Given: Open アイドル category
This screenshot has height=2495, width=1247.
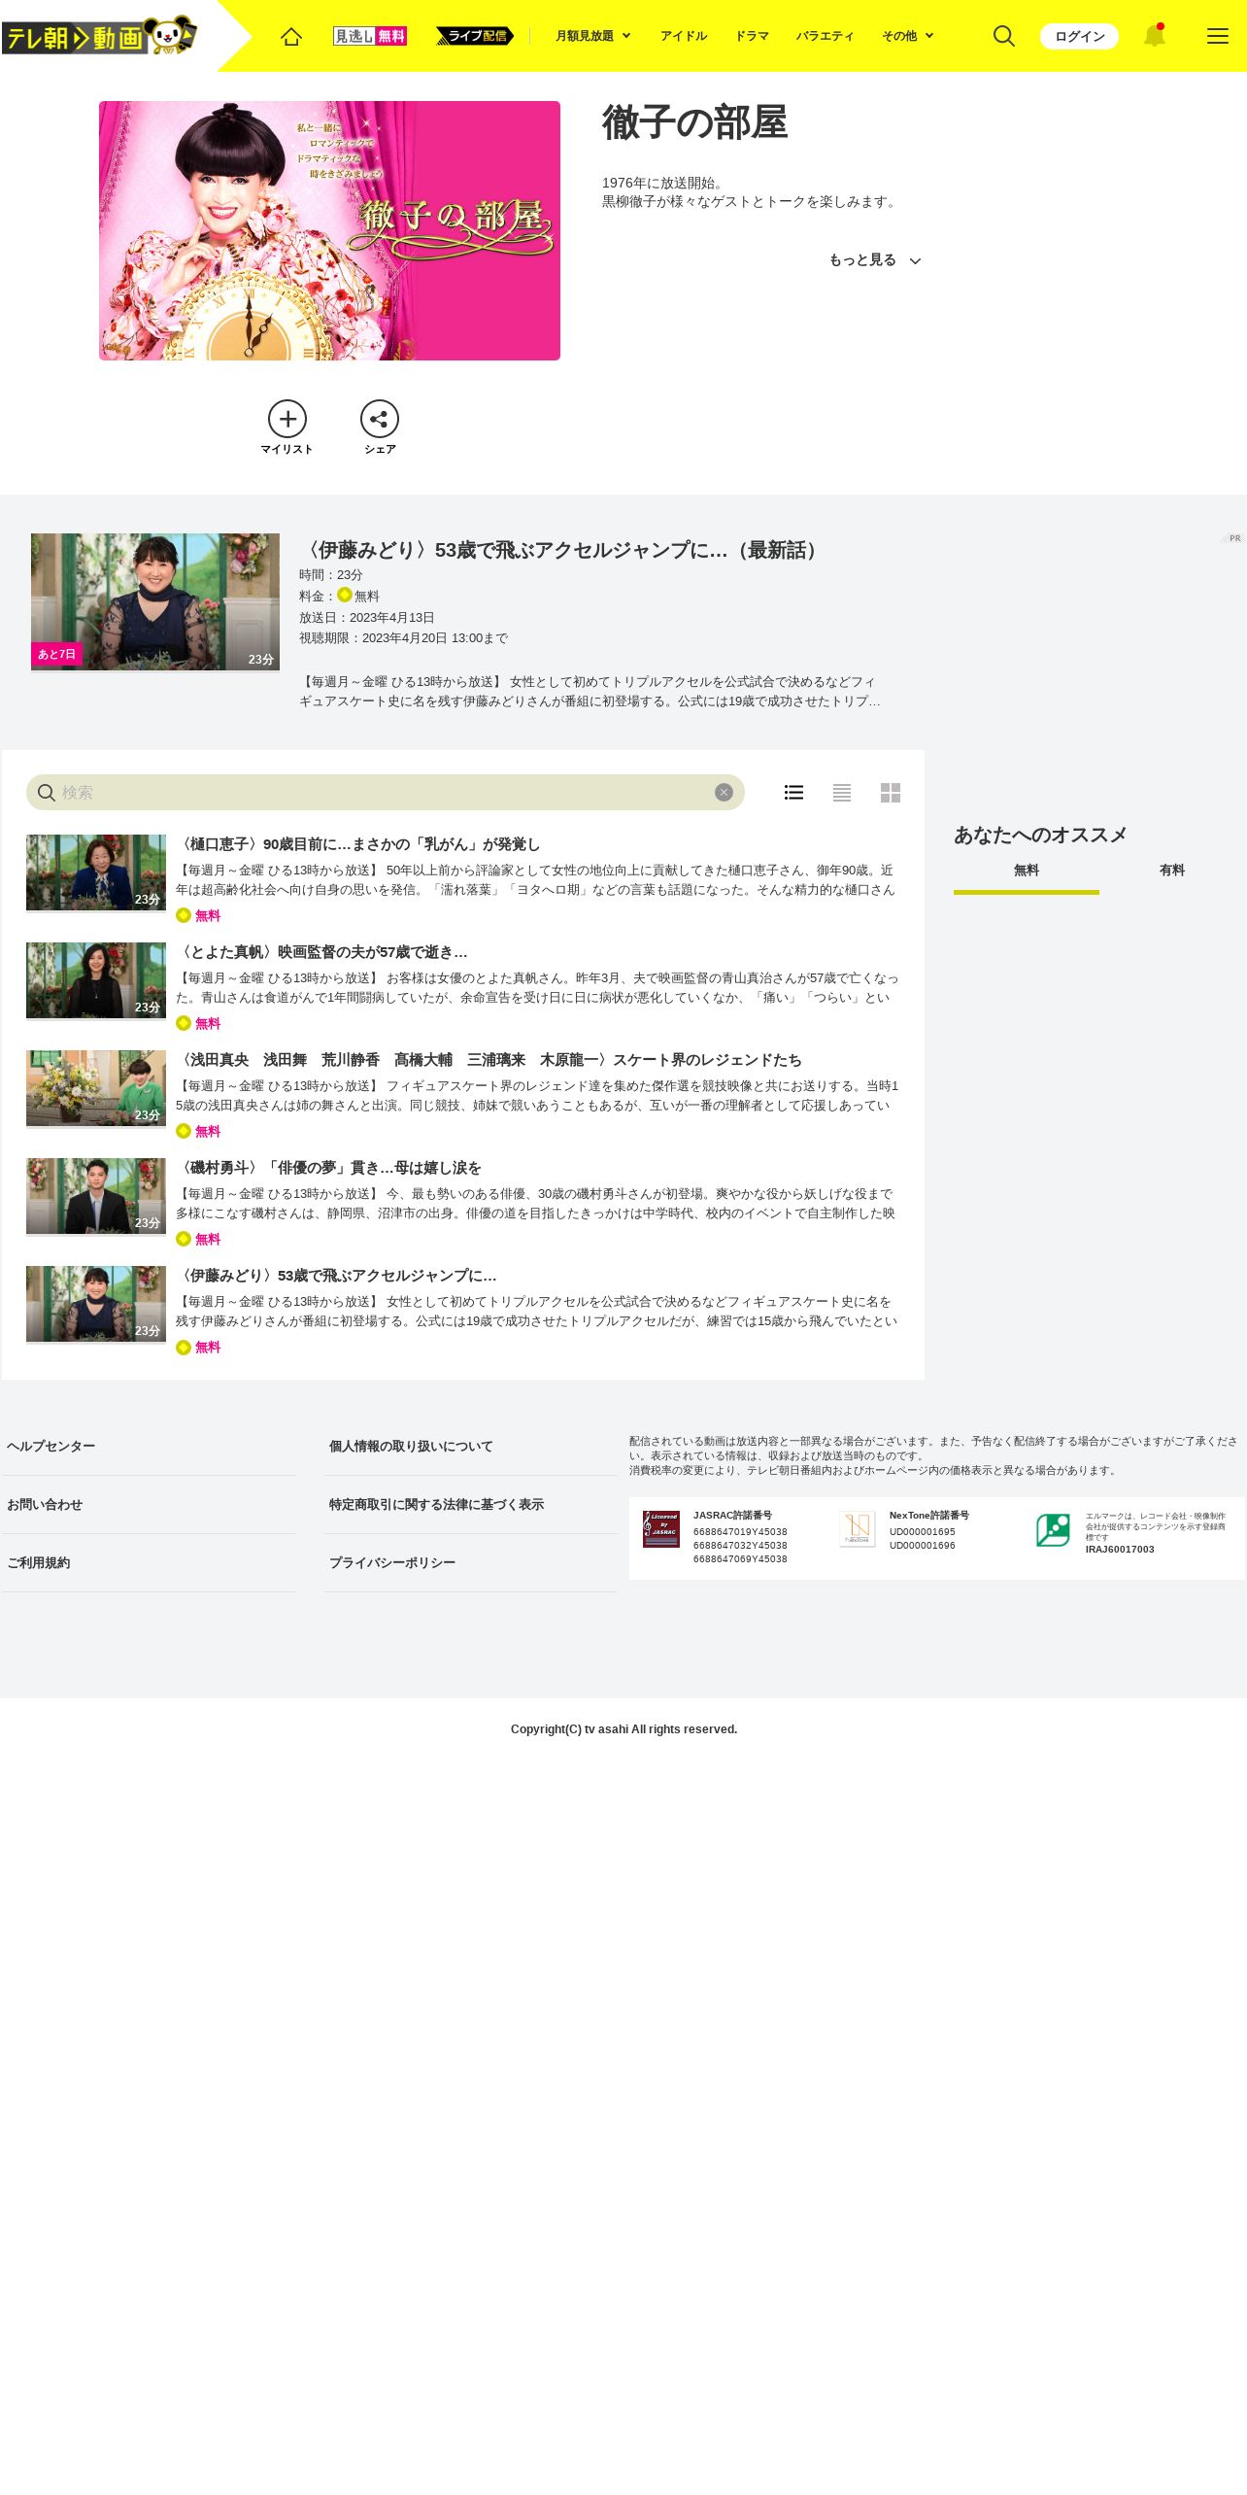Looking at the screenshot, I should tap(684, 36).
